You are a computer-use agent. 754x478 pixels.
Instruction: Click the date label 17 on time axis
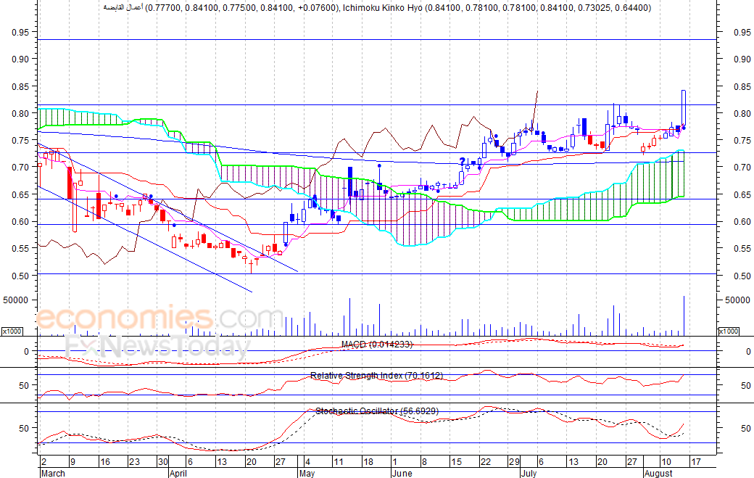point(696,462)
